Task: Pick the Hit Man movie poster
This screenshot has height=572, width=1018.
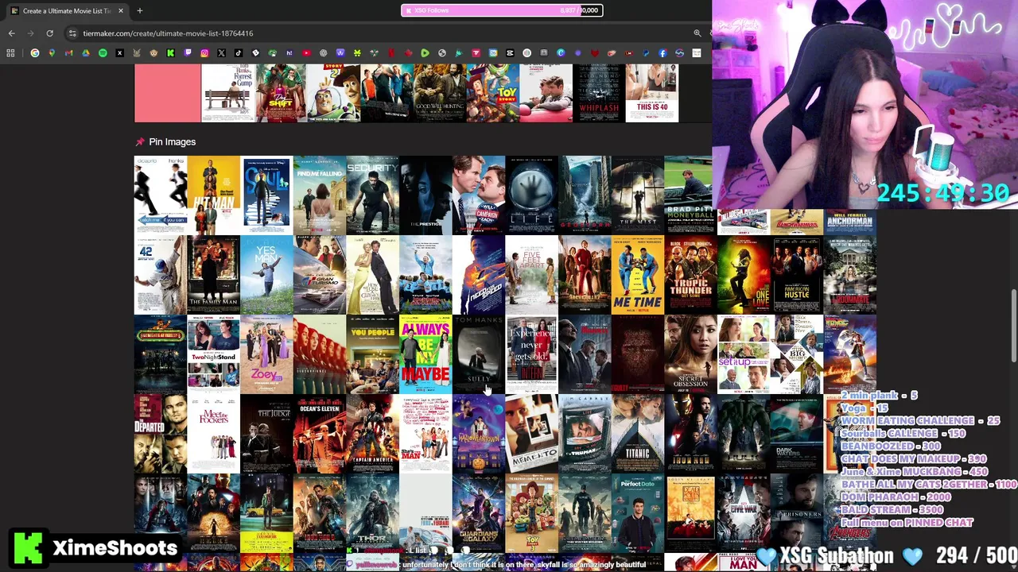Action: (213, 195)
